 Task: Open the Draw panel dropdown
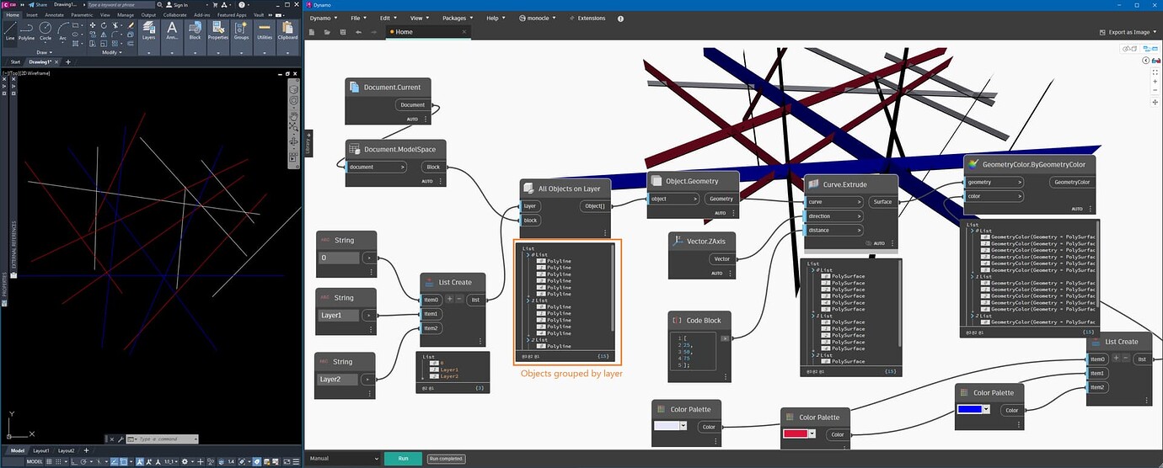43,52
